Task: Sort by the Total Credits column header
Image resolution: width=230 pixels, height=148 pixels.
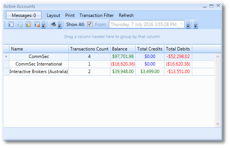Action: click(x=150, y=49)
